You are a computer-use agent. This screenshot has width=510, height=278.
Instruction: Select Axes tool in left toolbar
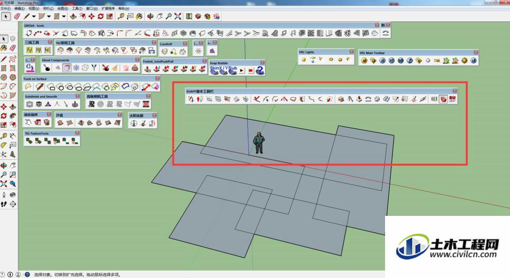[4, 154]
